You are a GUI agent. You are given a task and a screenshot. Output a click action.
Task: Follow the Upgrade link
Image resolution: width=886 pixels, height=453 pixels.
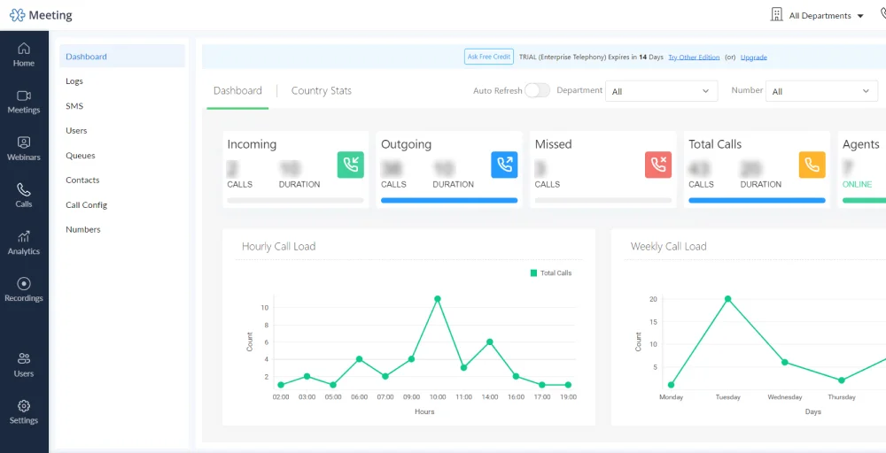point(754,58)
